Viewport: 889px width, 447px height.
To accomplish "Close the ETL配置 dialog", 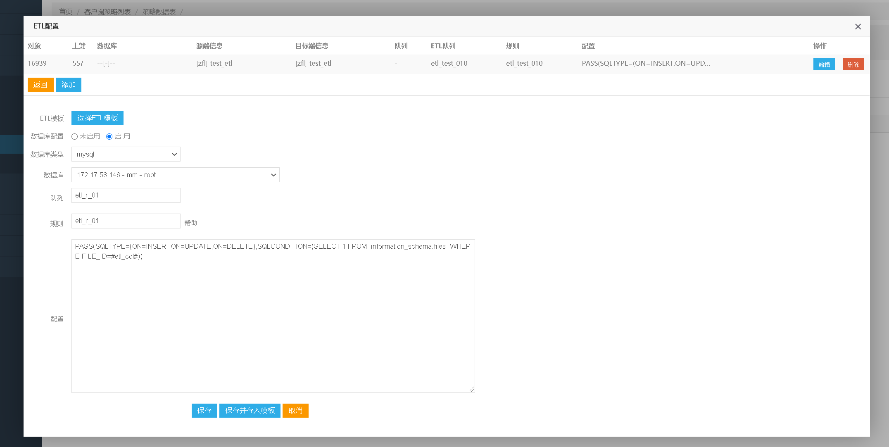I will pyautogui.click(x=858, y=26).
